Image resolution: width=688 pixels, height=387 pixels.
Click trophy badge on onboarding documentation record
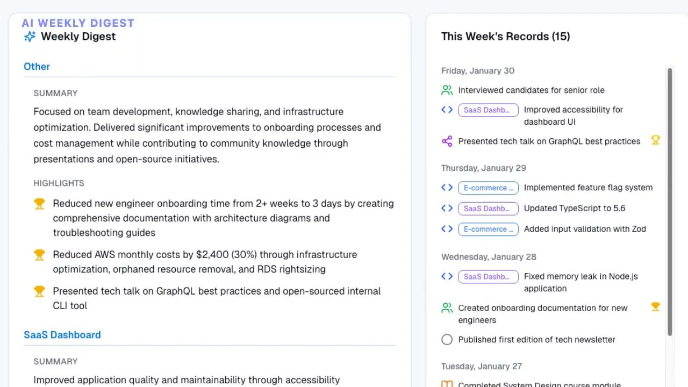655,307
